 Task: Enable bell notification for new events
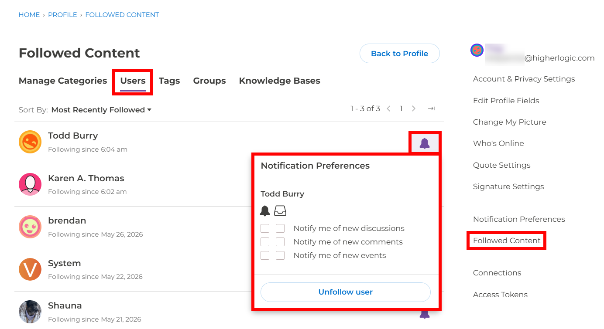(x=265, y=255)
